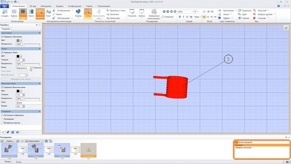
Task: Click the line color swatch under Линия
Action: 18,56
